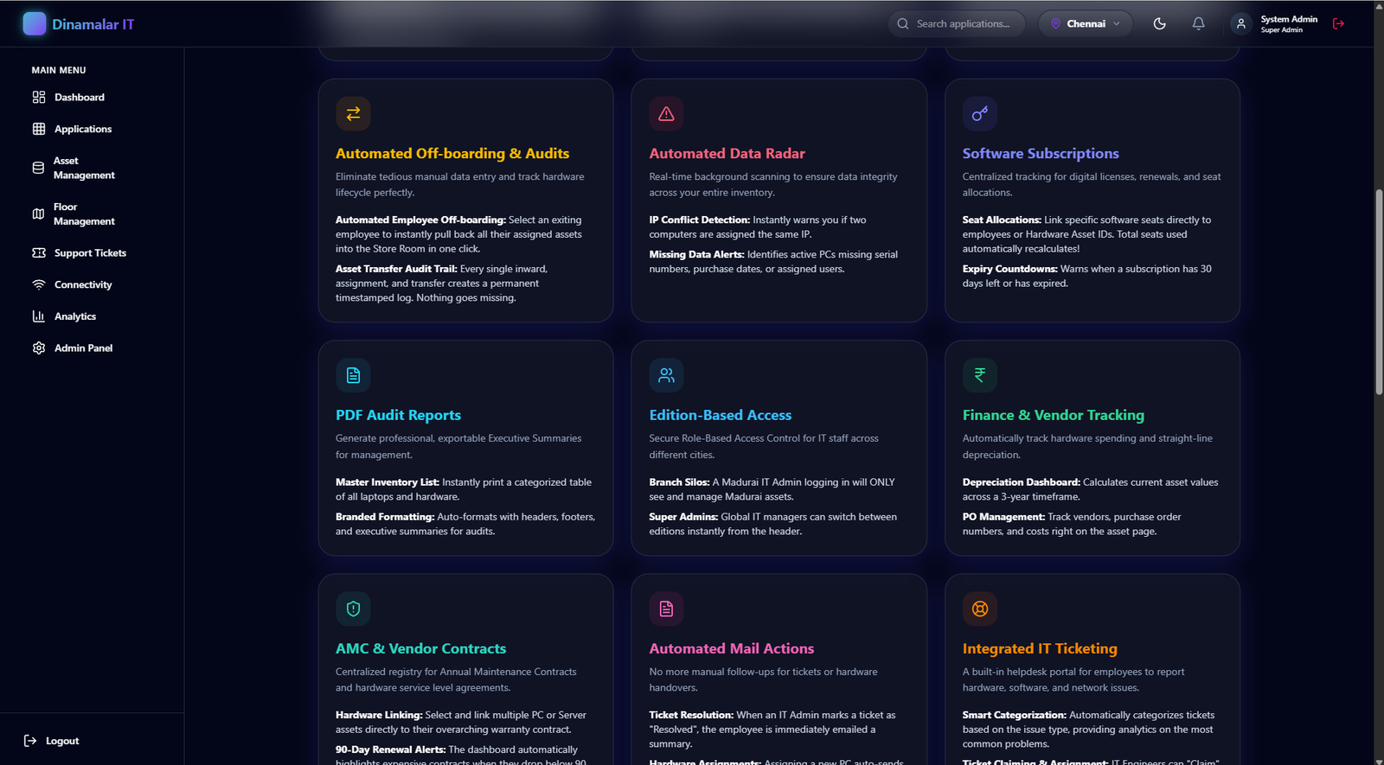The image size is (1384, 765).
Task: Click the swap arrows icon of Automated Off-boarding card
Action: pos(353,113)
